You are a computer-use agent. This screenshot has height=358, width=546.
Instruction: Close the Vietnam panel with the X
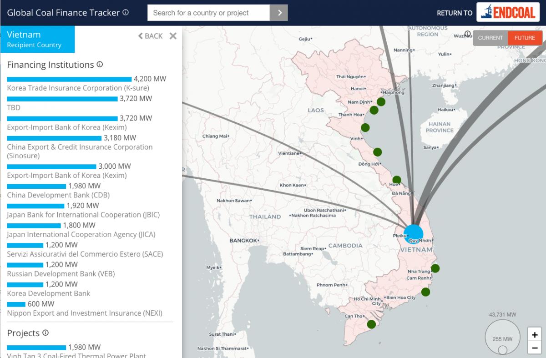[173, 36]
